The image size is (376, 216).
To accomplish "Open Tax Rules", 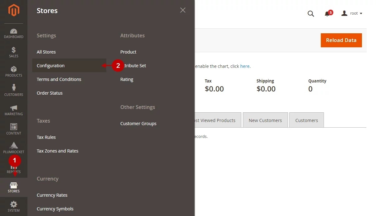I will 46,137.
